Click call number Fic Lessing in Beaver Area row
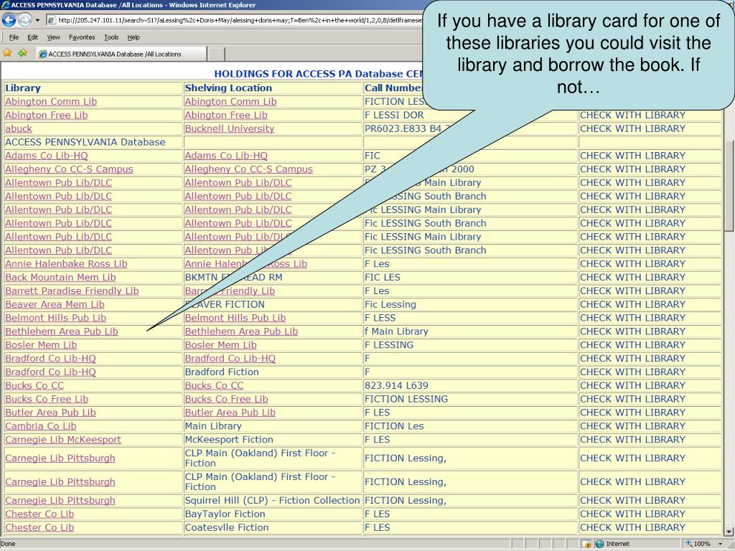 point(390,305)
